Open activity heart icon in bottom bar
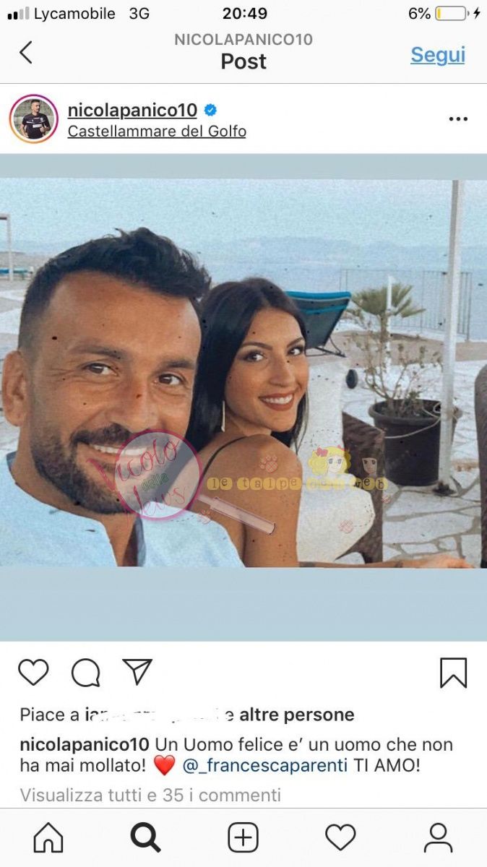The image size is (487, 867). [340, 838]
